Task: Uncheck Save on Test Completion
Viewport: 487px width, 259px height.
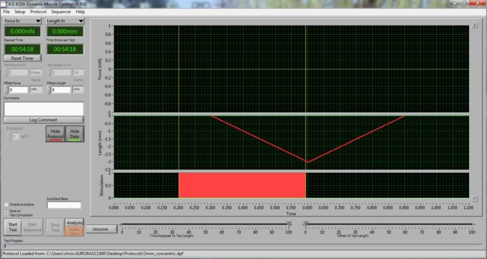Action: tap(6, 213)
